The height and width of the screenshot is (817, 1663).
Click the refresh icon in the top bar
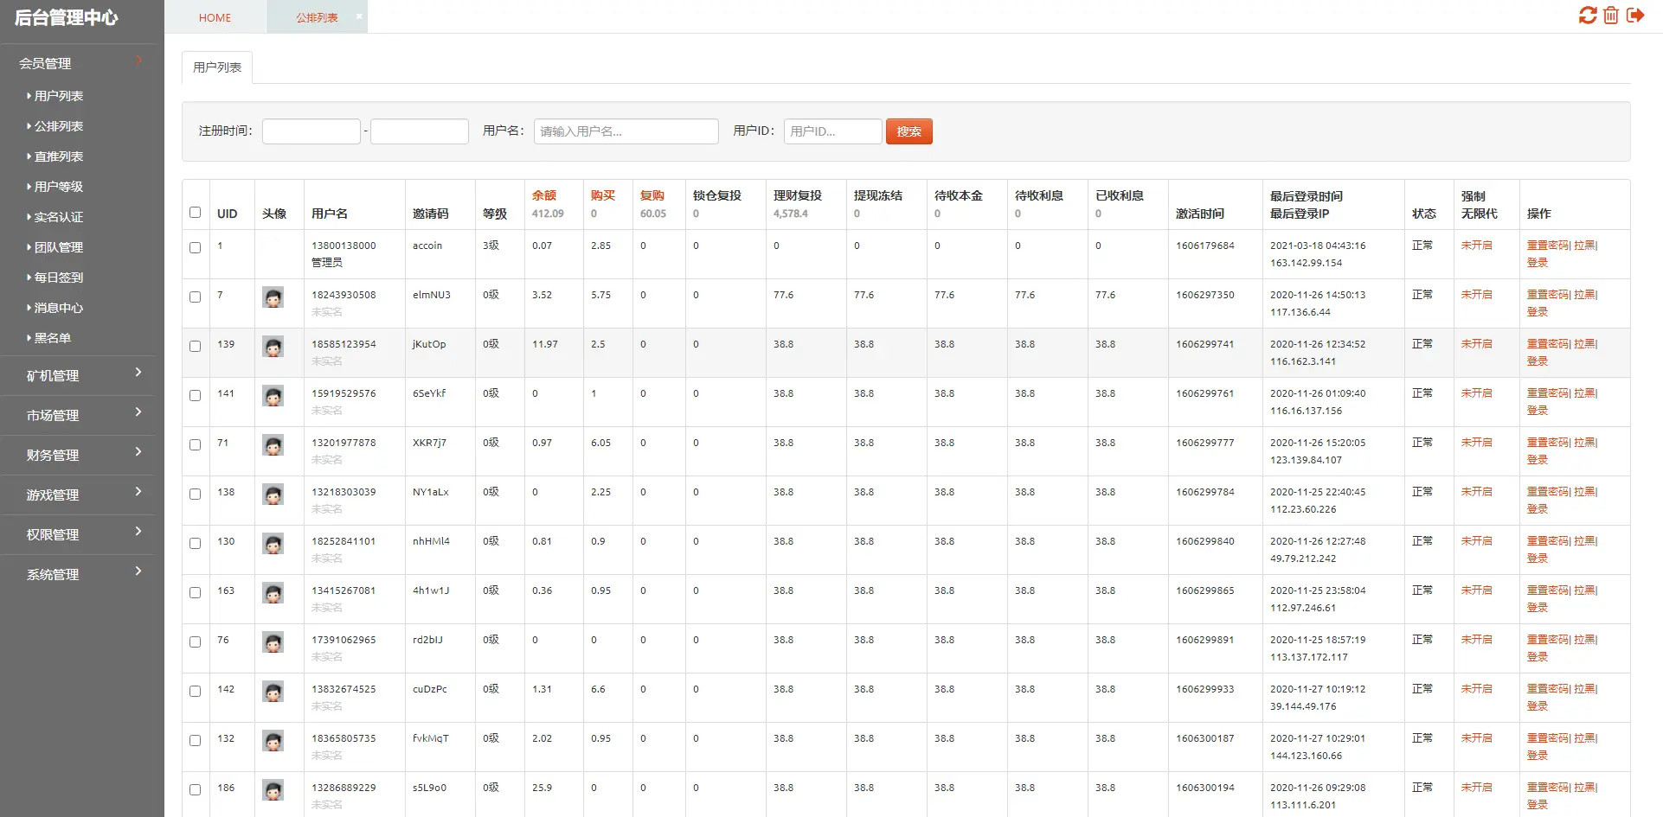[x=1587, y=16]
